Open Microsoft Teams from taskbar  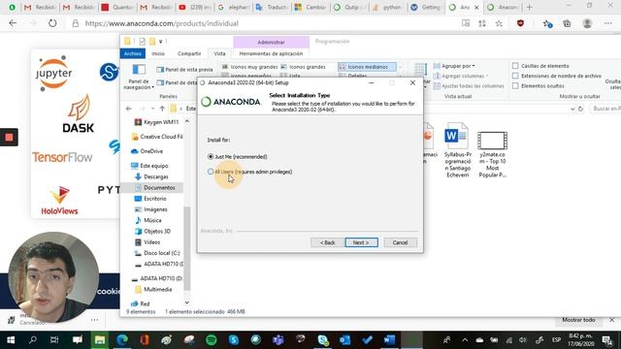pyautogui.click(x=278, y=340)
